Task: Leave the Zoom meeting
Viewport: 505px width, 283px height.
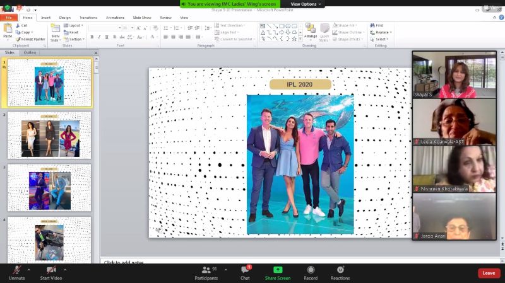Action: [489, 273]
